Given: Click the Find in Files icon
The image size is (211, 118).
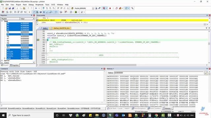Looking at the screenshot, I should [72, 8].
